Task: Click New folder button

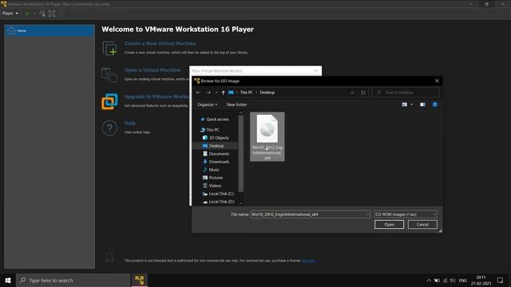Action: pos(236,104)
